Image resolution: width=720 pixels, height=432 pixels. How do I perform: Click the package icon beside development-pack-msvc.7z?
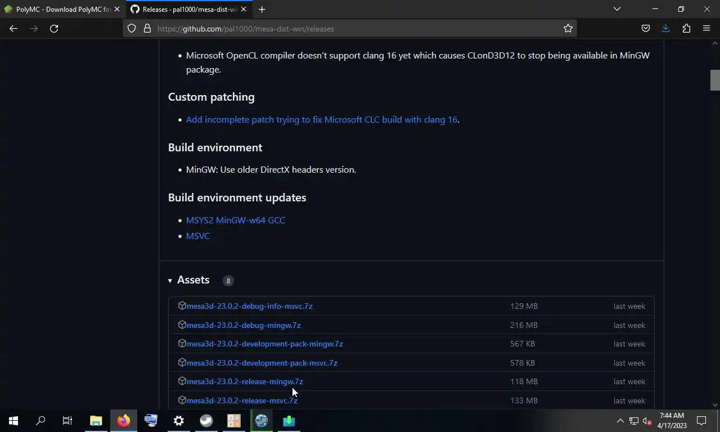click(182, 362)
